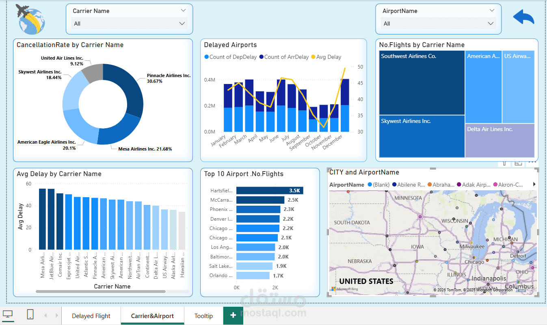Select Delta Air Lines Inc. treemap tile
The height and width of the screenshot is (325, 547).
500,140
